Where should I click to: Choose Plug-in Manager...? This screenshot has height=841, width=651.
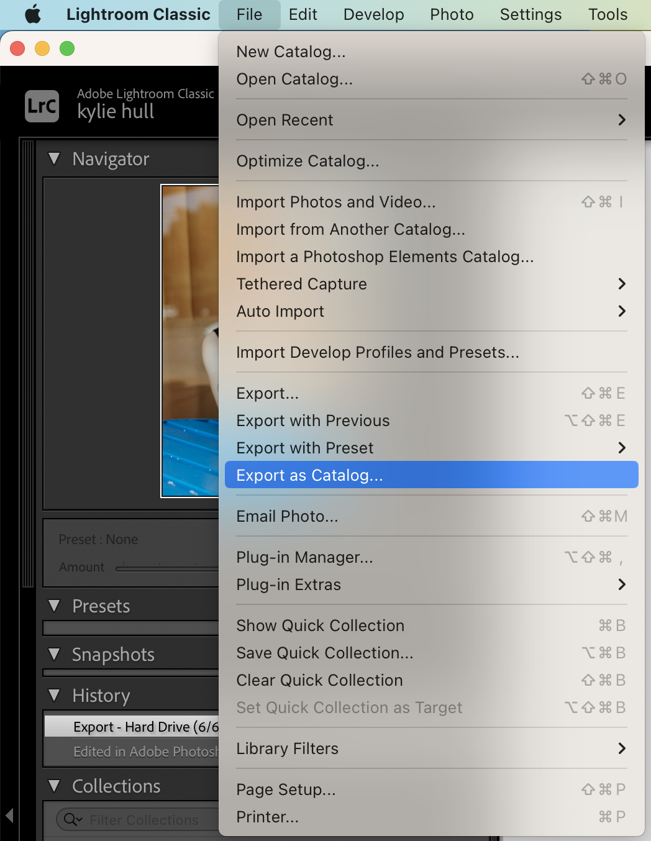(431, 557)
